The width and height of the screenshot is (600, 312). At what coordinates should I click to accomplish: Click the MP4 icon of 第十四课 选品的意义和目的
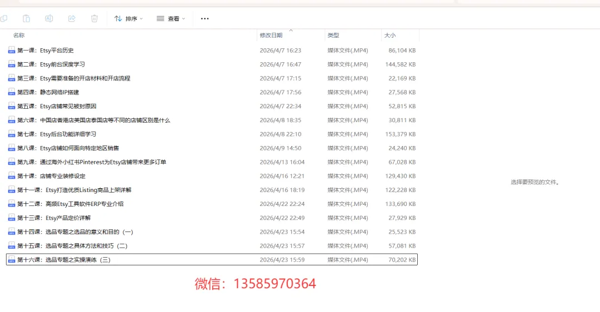pos(12,232)
